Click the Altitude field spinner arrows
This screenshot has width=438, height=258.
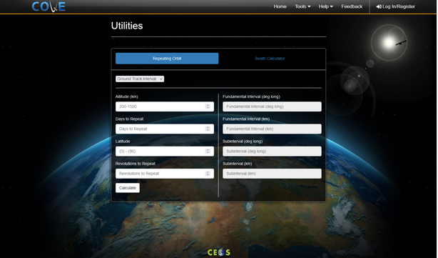208,106
